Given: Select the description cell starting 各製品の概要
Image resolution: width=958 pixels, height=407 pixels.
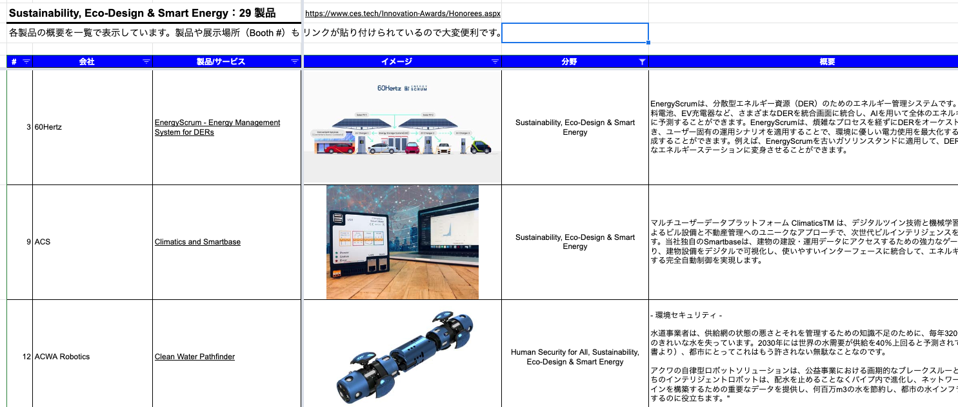Looking at the screenshot, I should [x=154, y=32].
